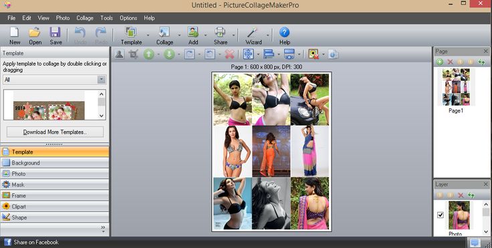Image resolution: width=492 pixels, height=248 pixels.
Task: Click the rotate counterclockwise icon
Action: pyautogui.click(x=210, y=54)
